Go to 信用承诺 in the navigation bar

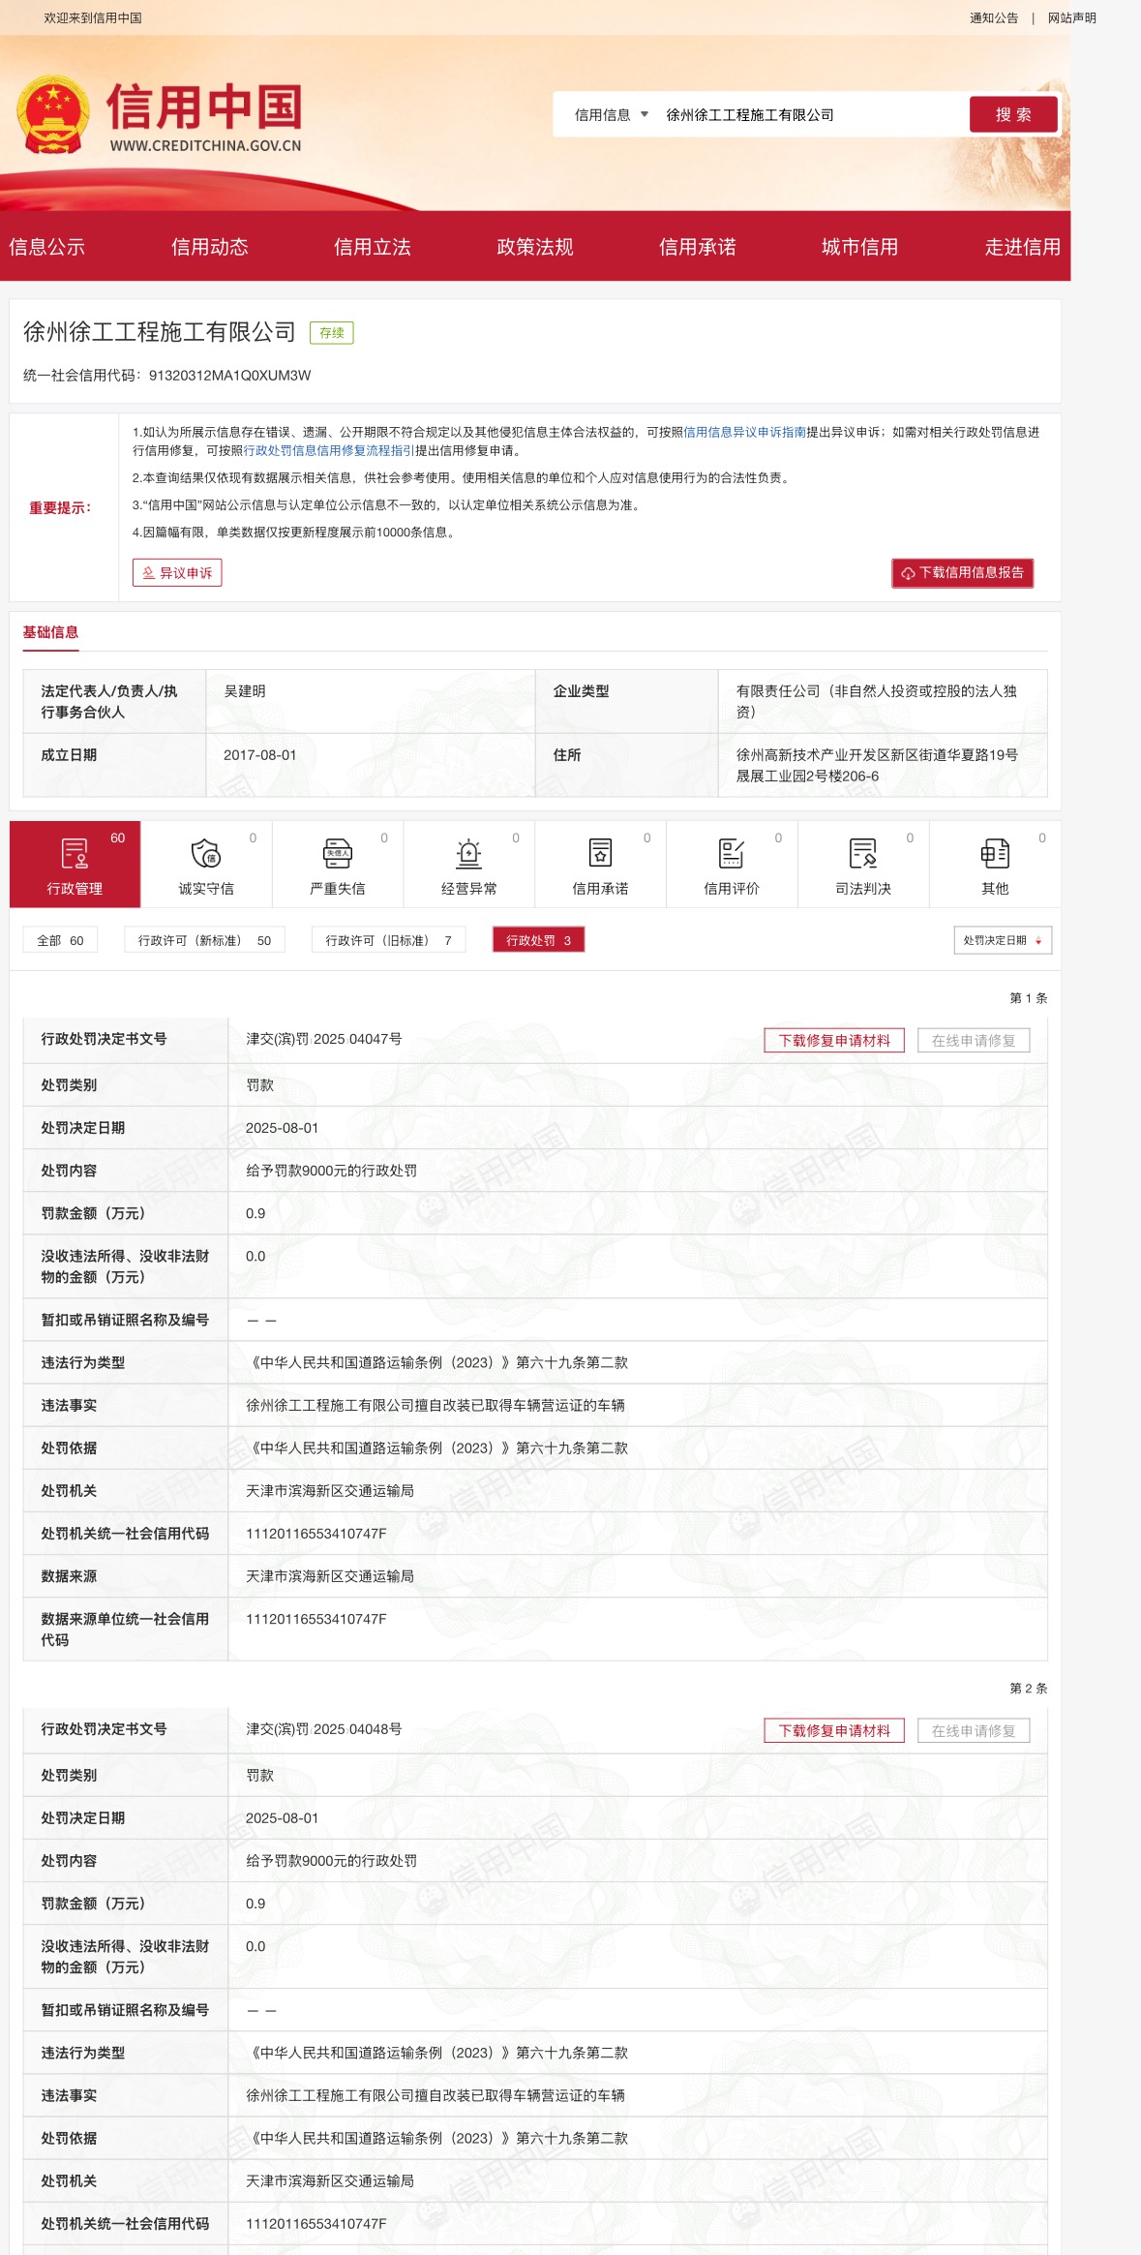tap(698, 247)
